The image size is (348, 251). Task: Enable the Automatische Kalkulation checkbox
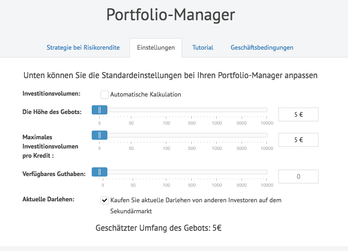coord(105,95)
